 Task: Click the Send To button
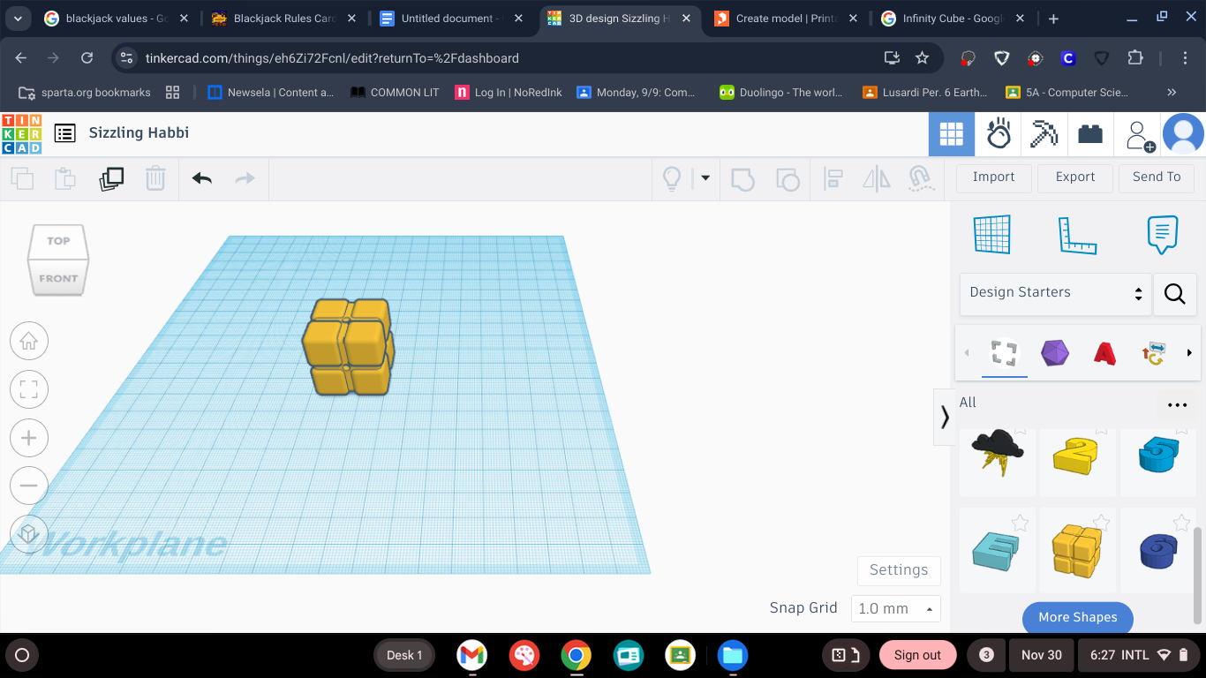[1157, 177]
